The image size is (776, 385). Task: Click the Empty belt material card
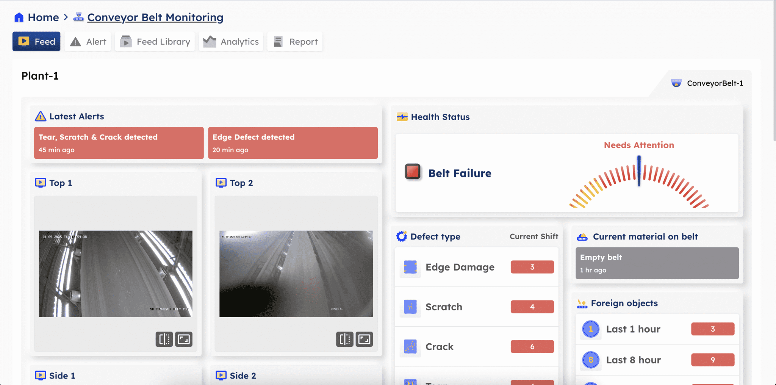657,263
